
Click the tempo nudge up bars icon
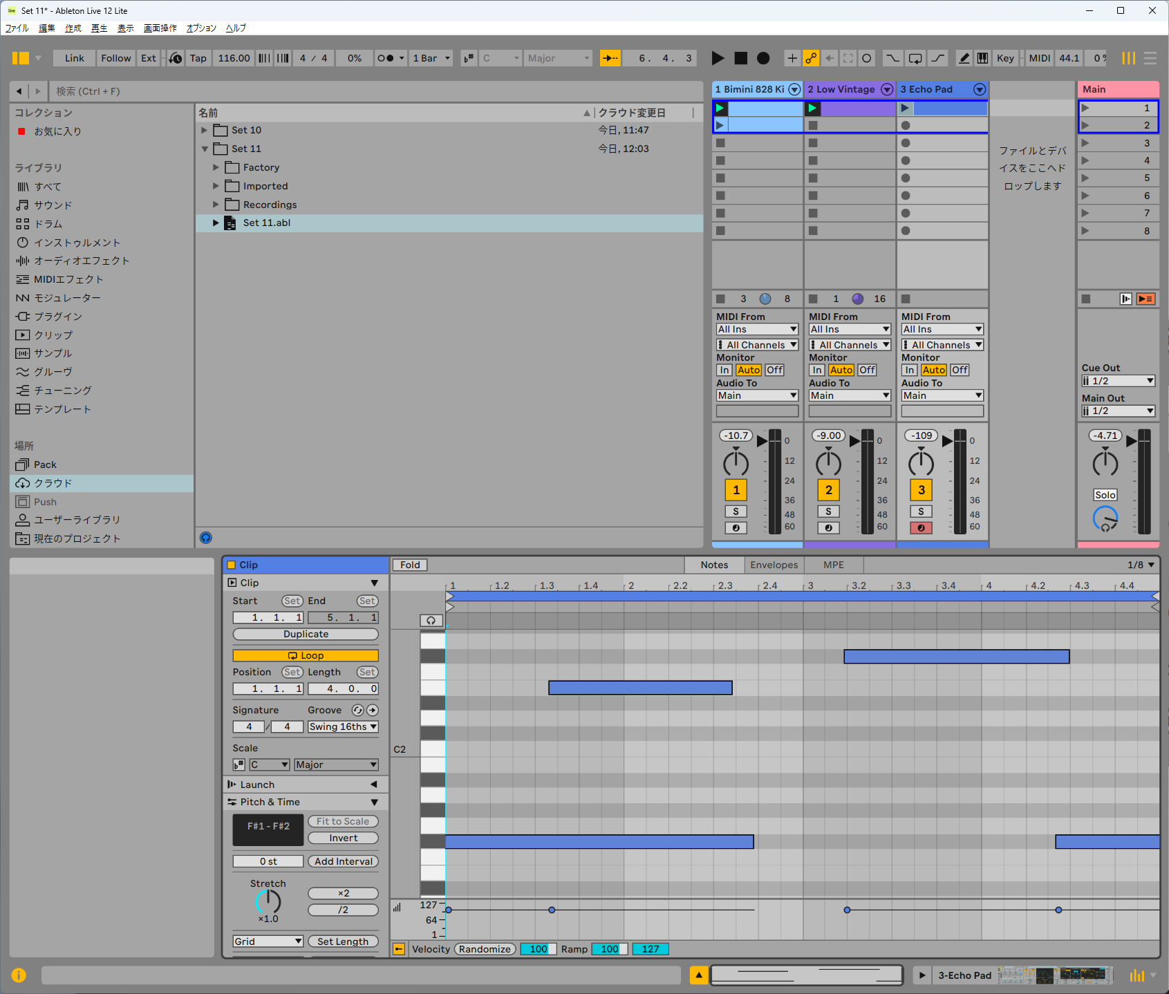(x=283, y=58)
